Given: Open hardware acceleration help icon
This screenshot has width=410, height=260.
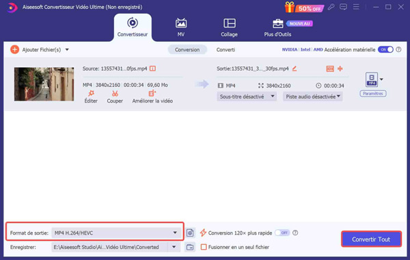Looking at the screenshot, I should coord(398,49).
